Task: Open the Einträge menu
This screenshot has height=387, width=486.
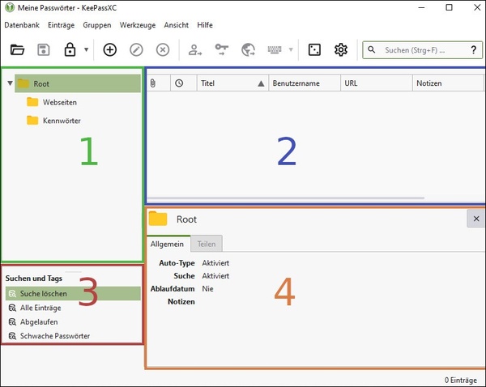Action: coord(61,25)
